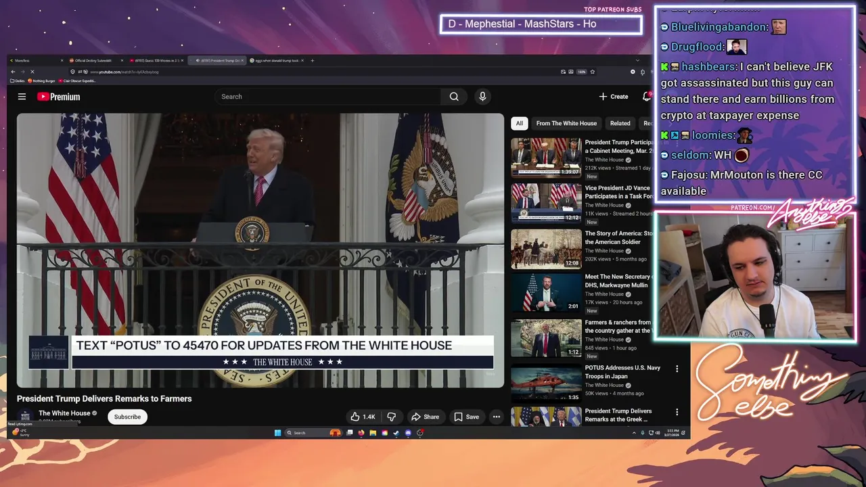Click the Create button
This screenshot has height=487, width=866.
(614, 97)
